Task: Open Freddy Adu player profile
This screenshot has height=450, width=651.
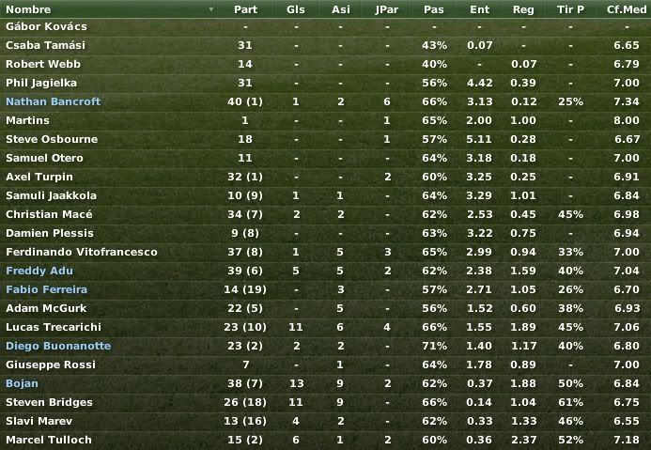Action: click(x=39, y=271)
